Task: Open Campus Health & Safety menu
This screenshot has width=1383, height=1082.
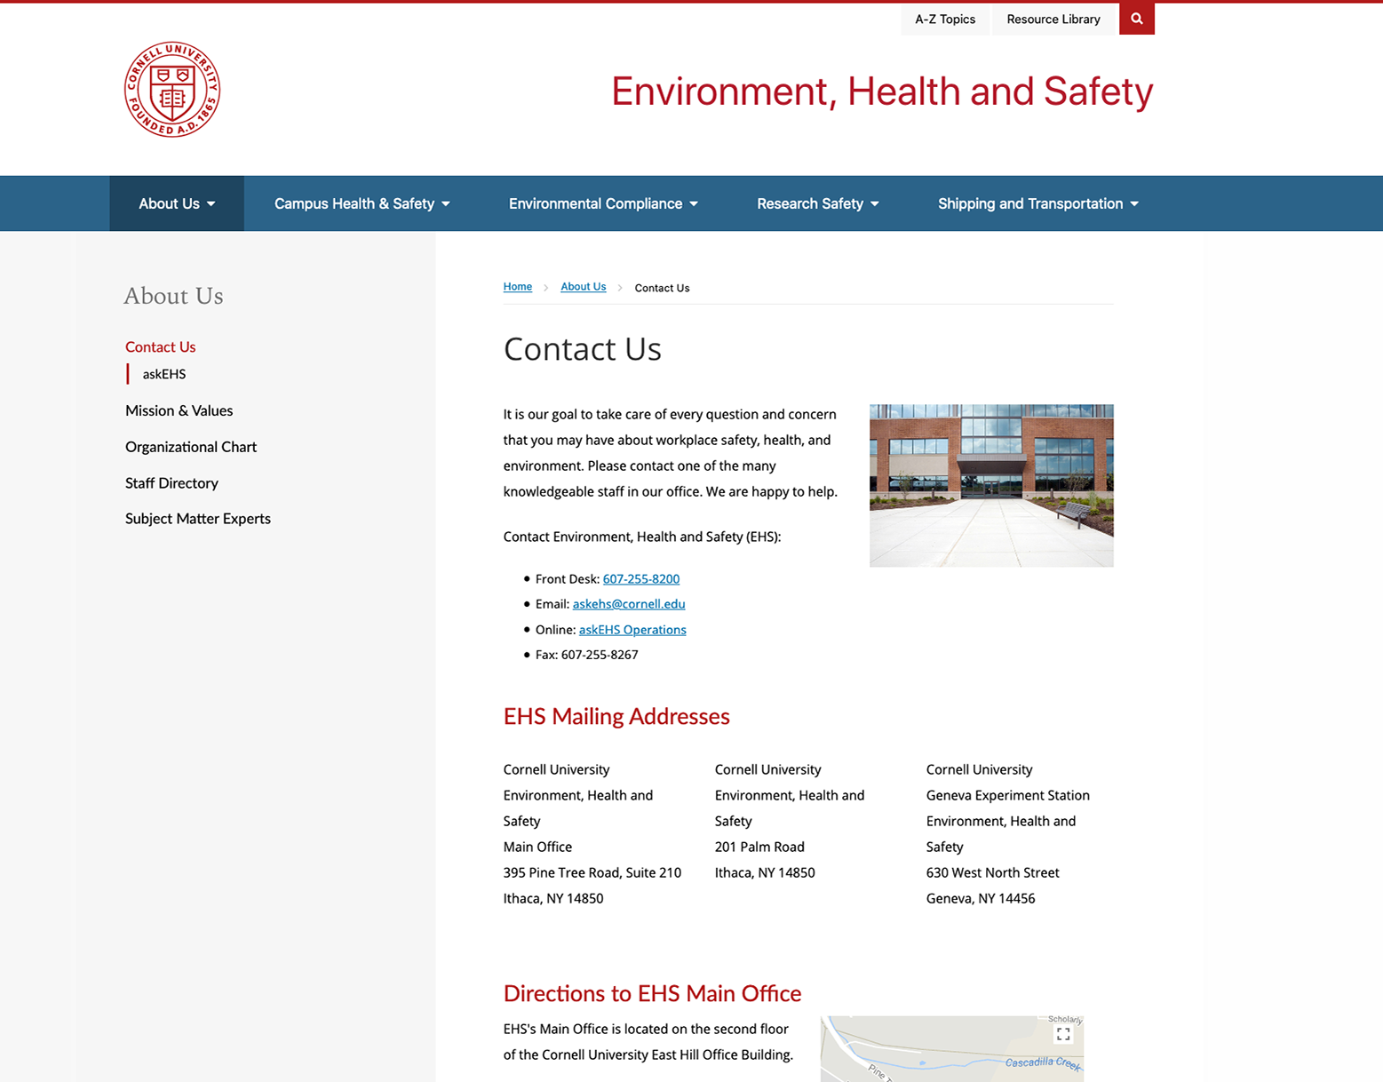Action: [x=362, y=203]
